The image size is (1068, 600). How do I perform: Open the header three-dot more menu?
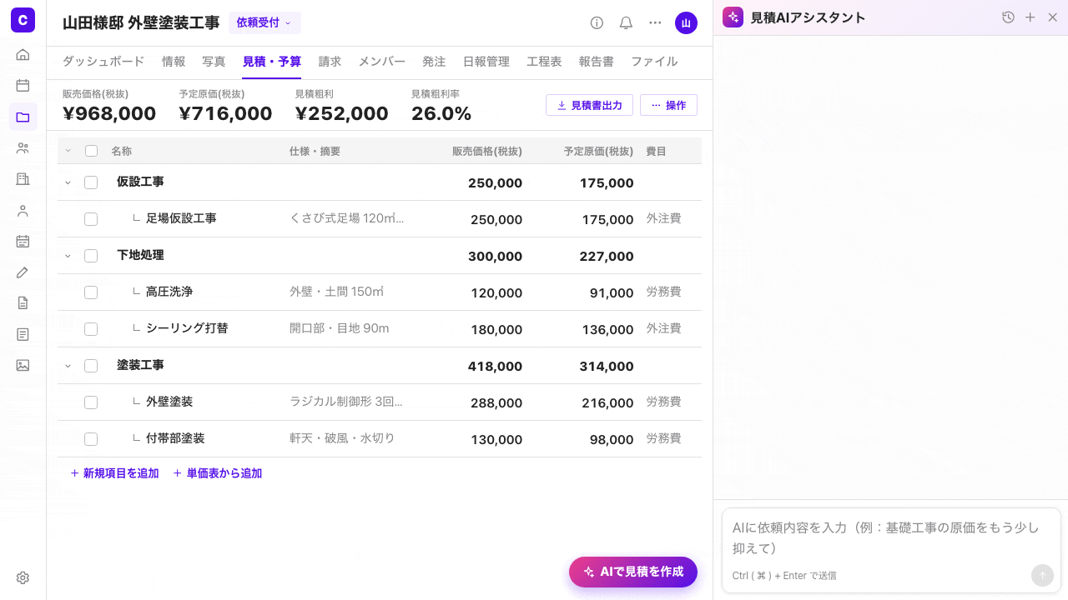(x=656, y=23)
